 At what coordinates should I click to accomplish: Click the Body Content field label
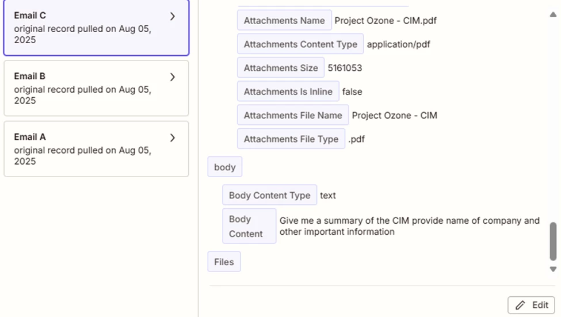(x=249, y=226)
